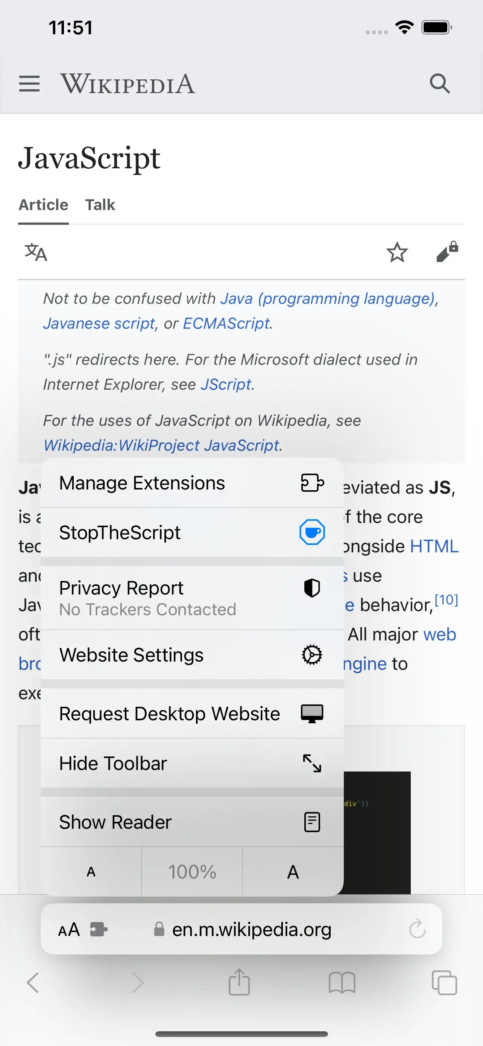Open the Safari share sheet

[239, 982]
